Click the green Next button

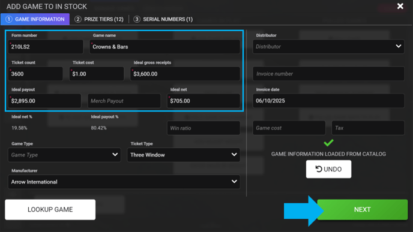point(362,209)
